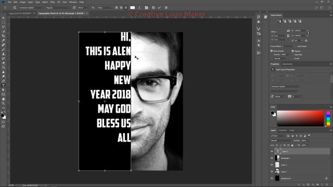333x187 pixels.
Task: Hide the selected text layer at top
Action: (272, 151)
